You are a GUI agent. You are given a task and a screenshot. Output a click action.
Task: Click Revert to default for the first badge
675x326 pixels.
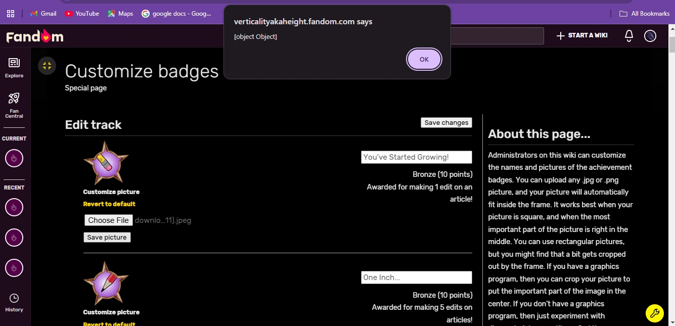(109, 204)
